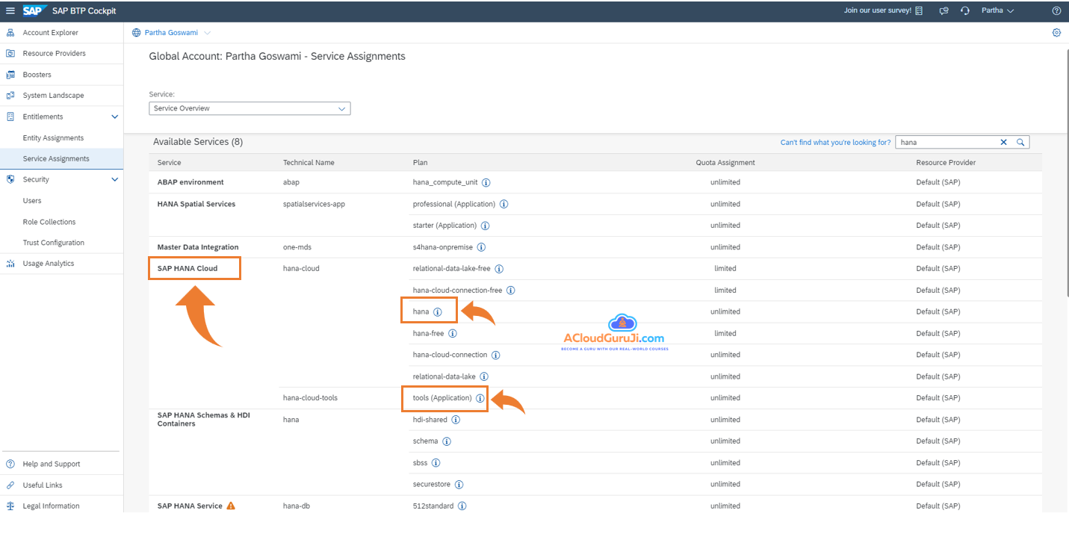The image size is (1069, 534).
Task: Select Role Collections in the sidebar
Action: pyautogui.click(x=49, y=222)
